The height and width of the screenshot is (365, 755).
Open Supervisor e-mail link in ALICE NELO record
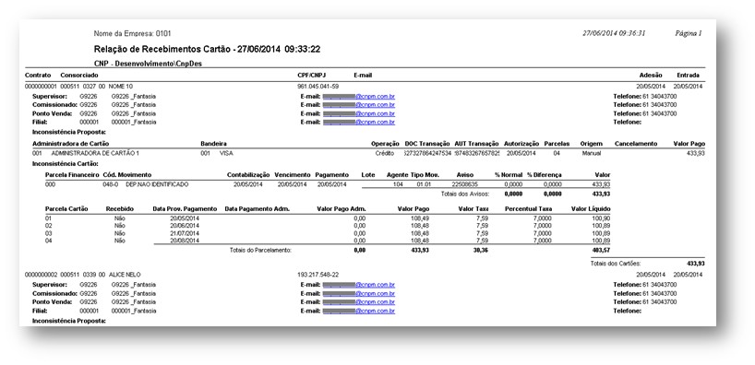pos(359,285)
